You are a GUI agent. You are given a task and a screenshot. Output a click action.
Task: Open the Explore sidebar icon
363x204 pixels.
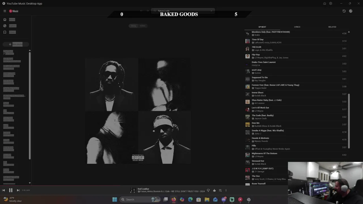point(5,26)
